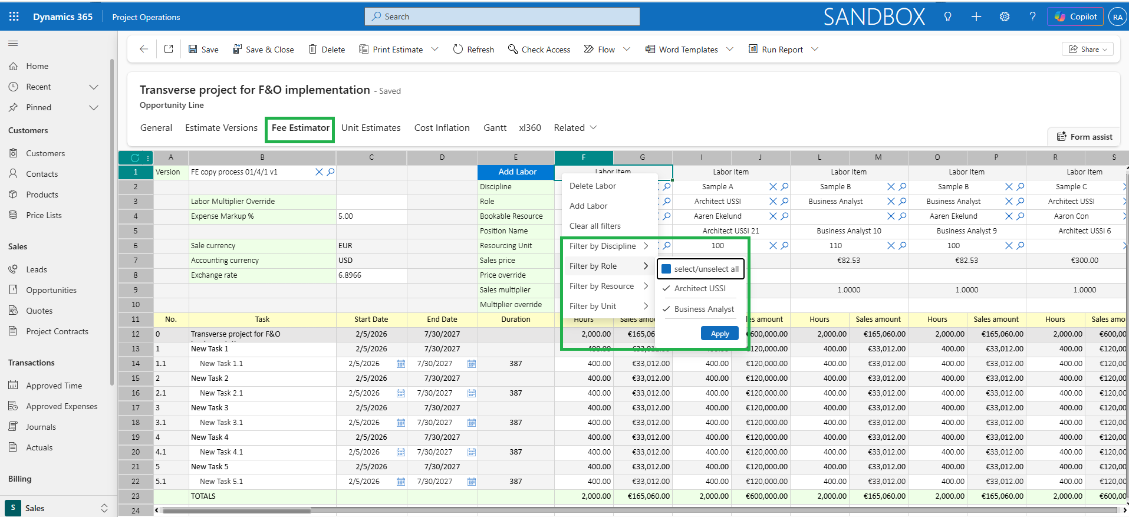Open the app launcher waffle icon
Screen dimensions: 1129x517
coord(14,17)
